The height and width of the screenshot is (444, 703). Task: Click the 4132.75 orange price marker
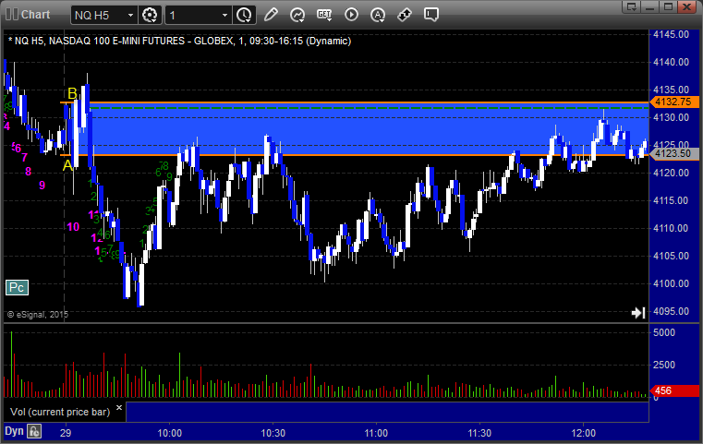[x=674, y=102]
